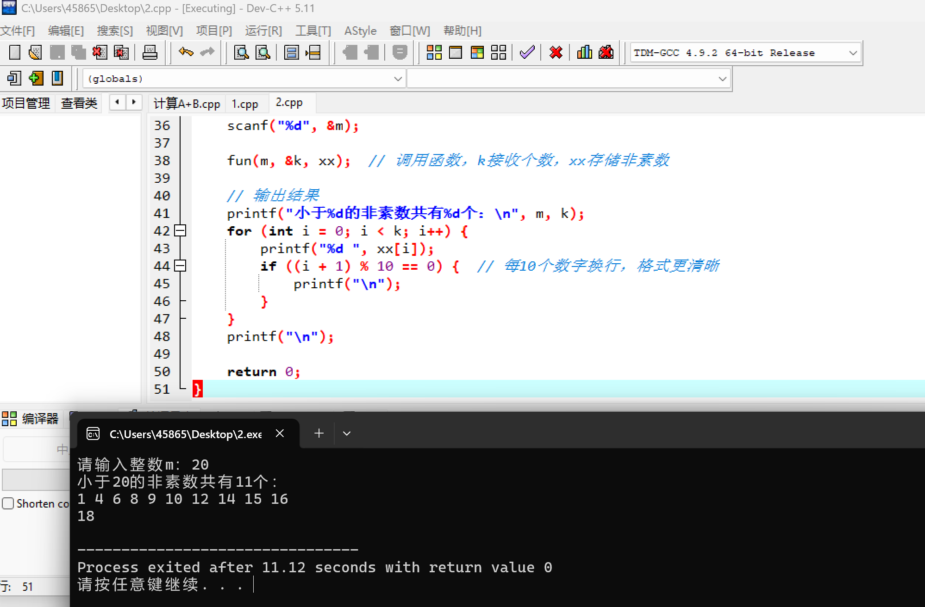Viewport: 925px width, 607px height.
Task: Click the plus button to add terminal tab
Action: tap(319, 434)
